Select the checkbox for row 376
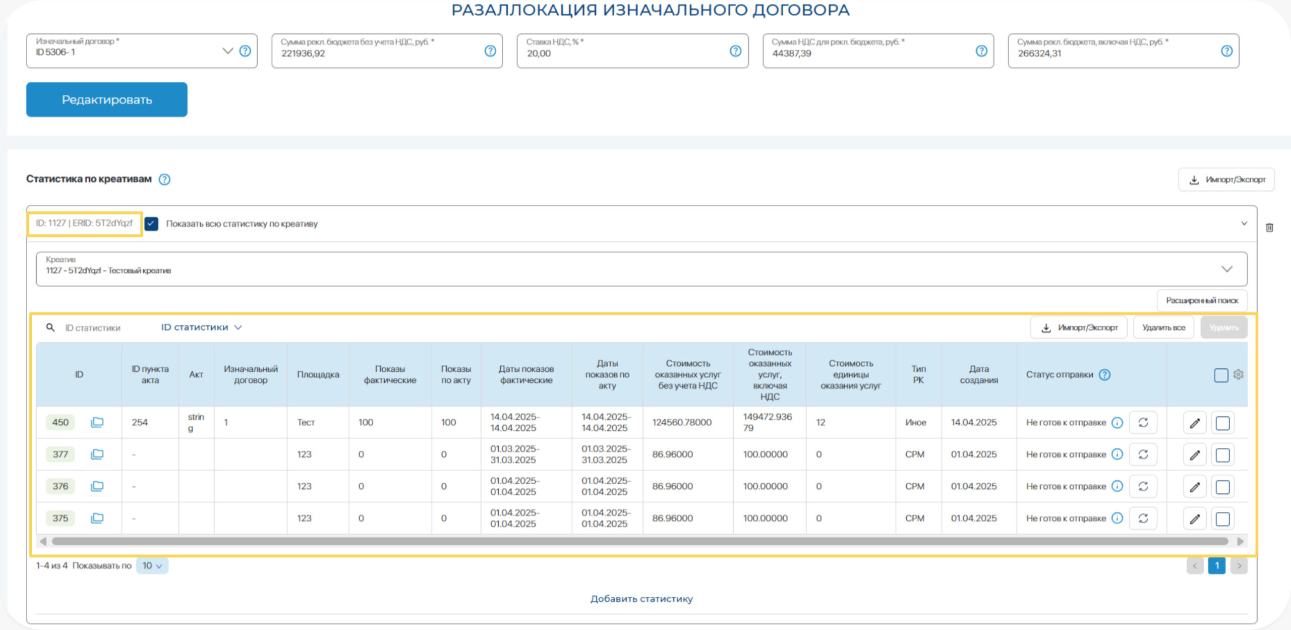Image resolution: width=1291 pixels, height=630 pixels. [1222, 487]
